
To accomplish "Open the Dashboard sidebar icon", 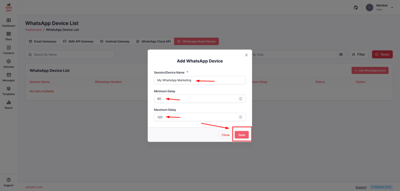I will pyautogui.click(x=9, y=20).
